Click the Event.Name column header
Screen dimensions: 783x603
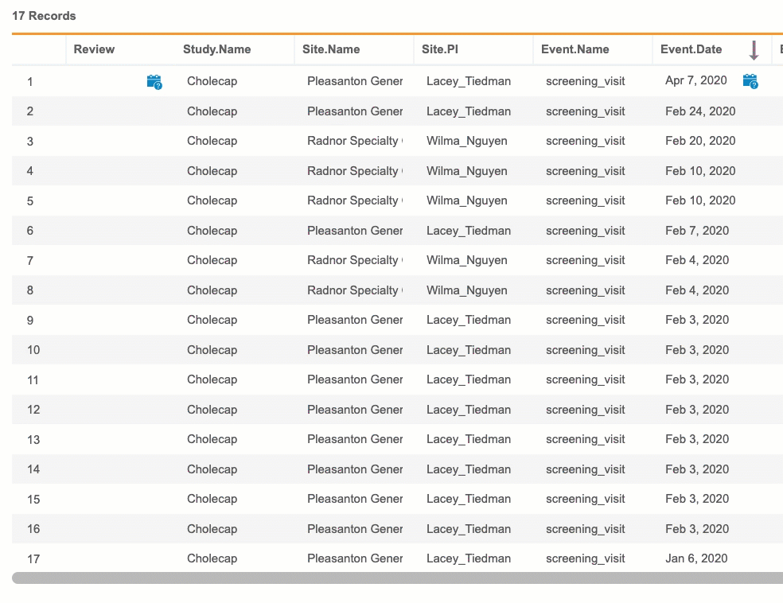point(575,49)
